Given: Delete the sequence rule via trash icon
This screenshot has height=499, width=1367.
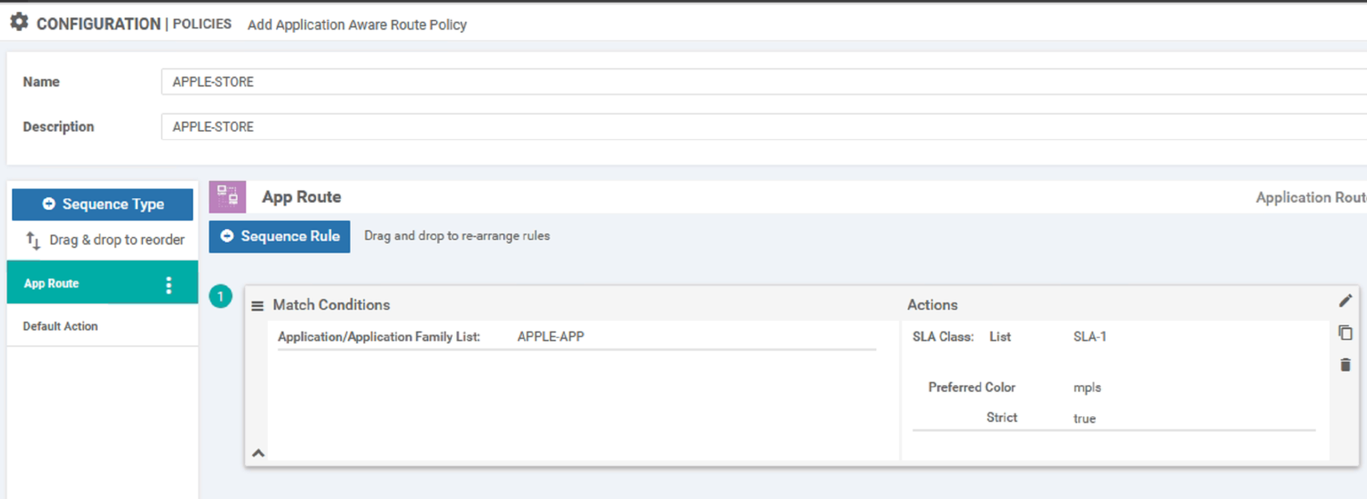Looking at the screenshot, I should pyautogui.click(x=1345, y=364).
